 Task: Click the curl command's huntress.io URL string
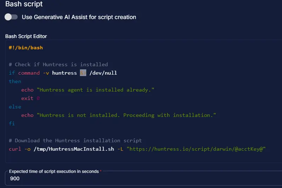click(196, 149)
